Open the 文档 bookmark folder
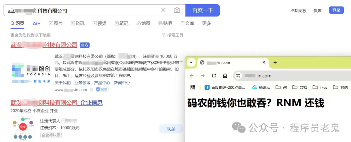The image size is (351, 142). click(300, 87)
